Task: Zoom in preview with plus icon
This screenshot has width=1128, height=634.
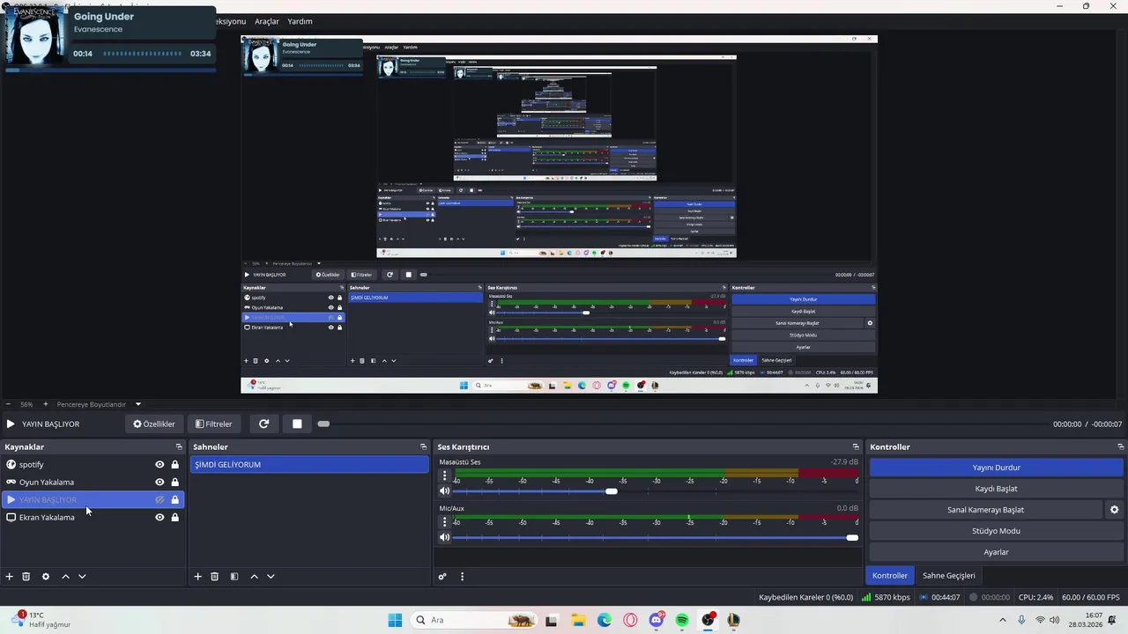Action: [46, 404]
